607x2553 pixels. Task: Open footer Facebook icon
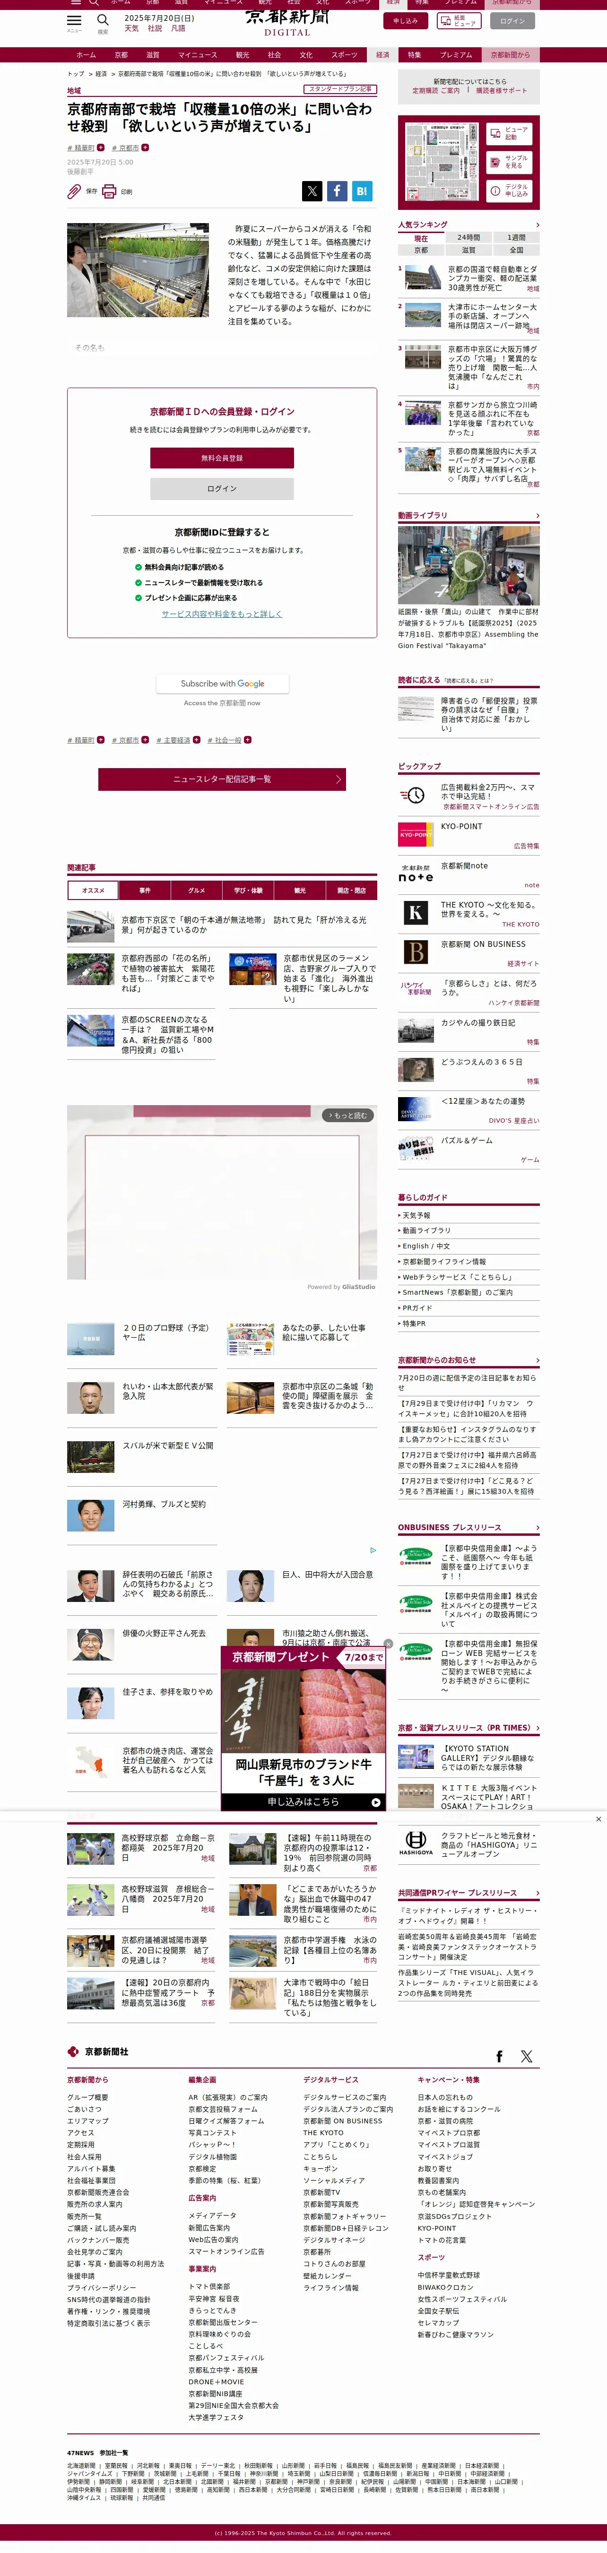499,2057
